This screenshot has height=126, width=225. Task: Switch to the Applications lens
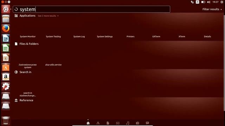tap(98, 123)
